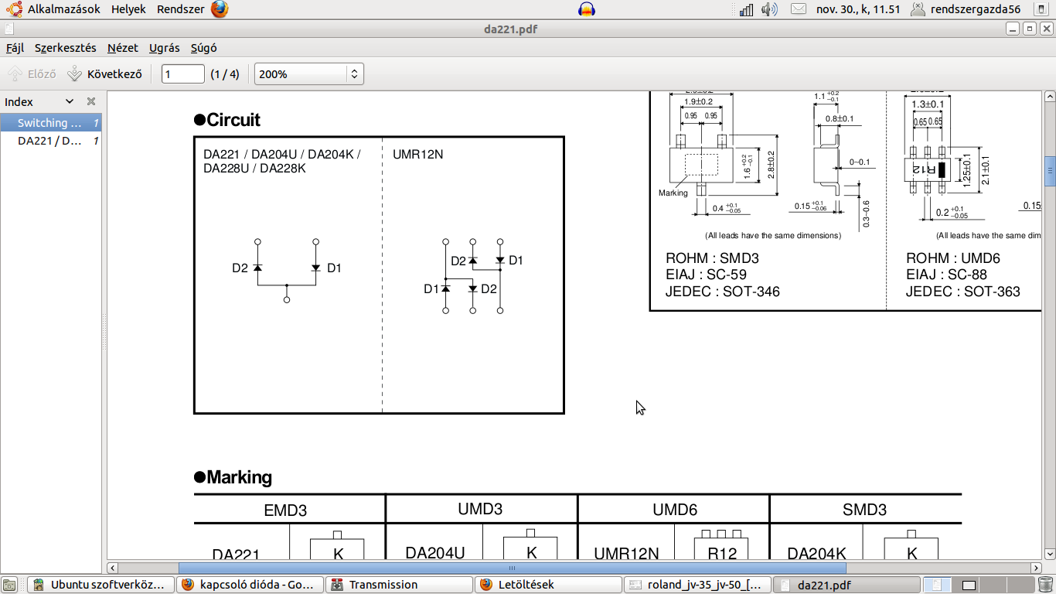Open the Súgó menu
The height and width of the screenshot is (594, 1056).
tap(203, 48)
